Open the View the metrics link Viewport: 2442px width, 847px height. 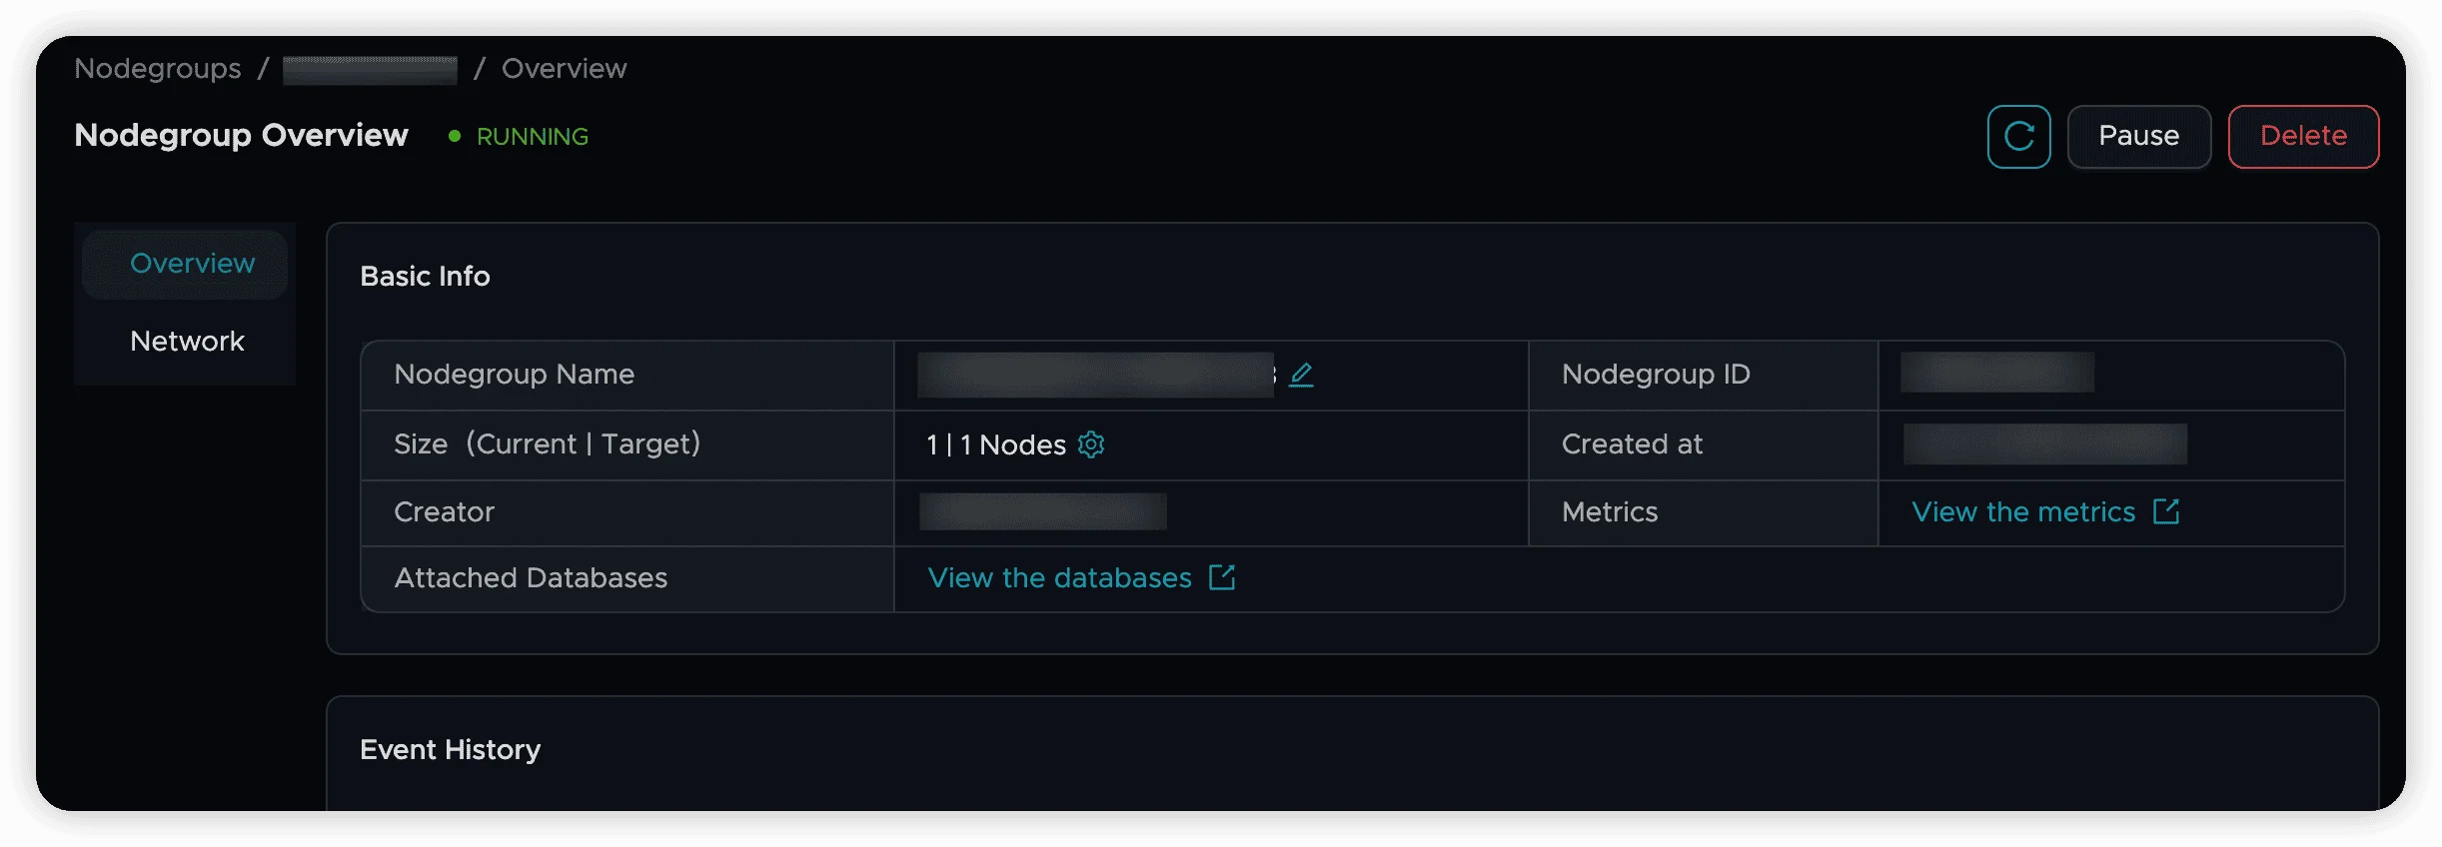pos(2023,512)
